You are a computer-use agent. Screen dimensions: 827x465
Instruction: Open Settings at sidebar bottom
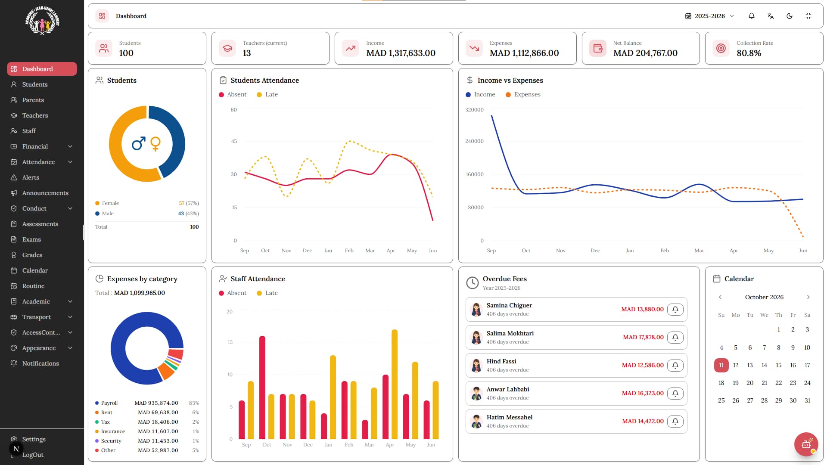[x=42, y=439]
